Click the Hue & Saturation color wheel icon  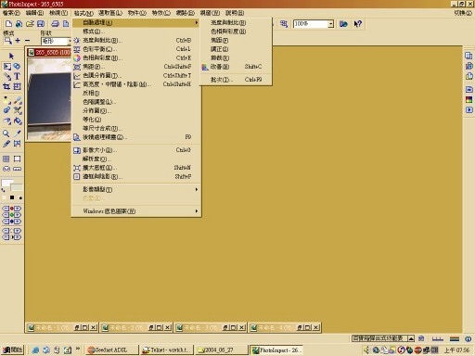point(77,57)
